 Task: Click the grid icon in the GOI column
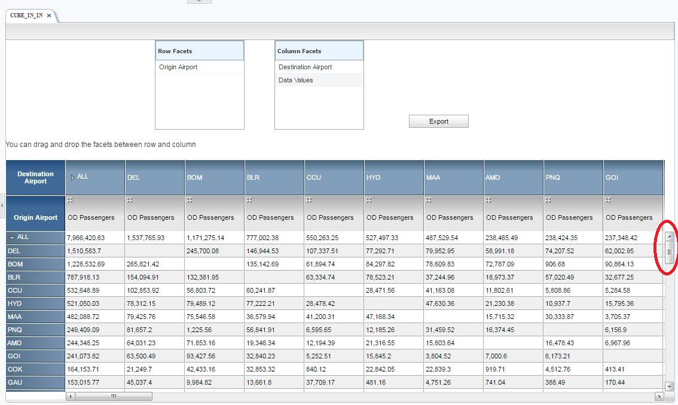pos(608,200)
